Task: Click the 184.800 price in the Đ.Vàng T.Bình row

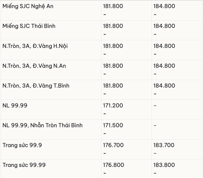Action: [164, 86]
